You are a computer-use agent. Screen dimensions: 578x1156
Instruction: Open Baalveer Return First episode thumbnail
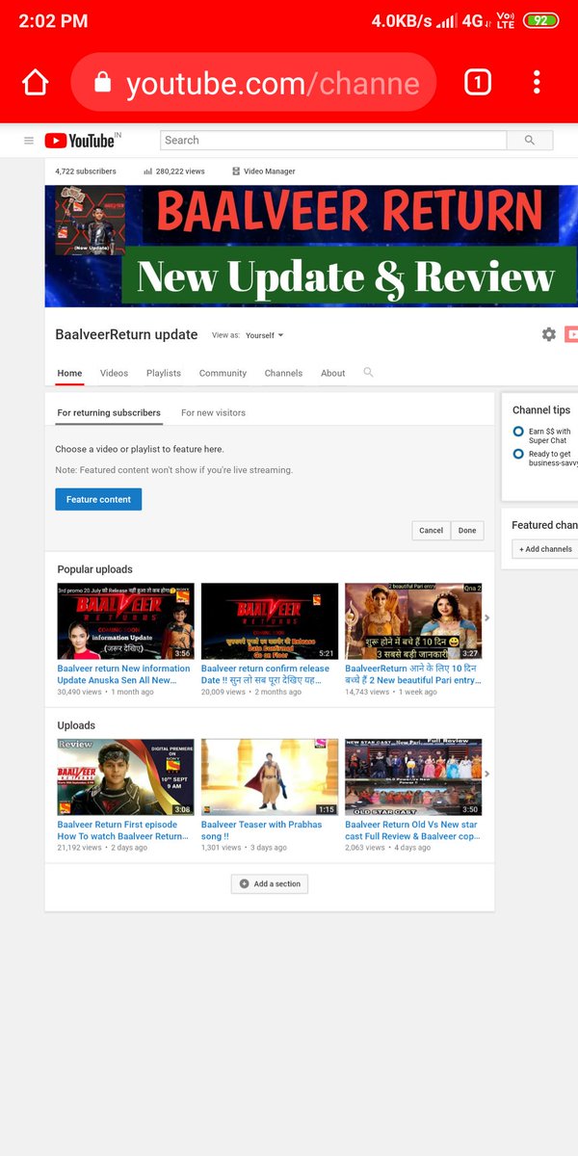[125, 777]
